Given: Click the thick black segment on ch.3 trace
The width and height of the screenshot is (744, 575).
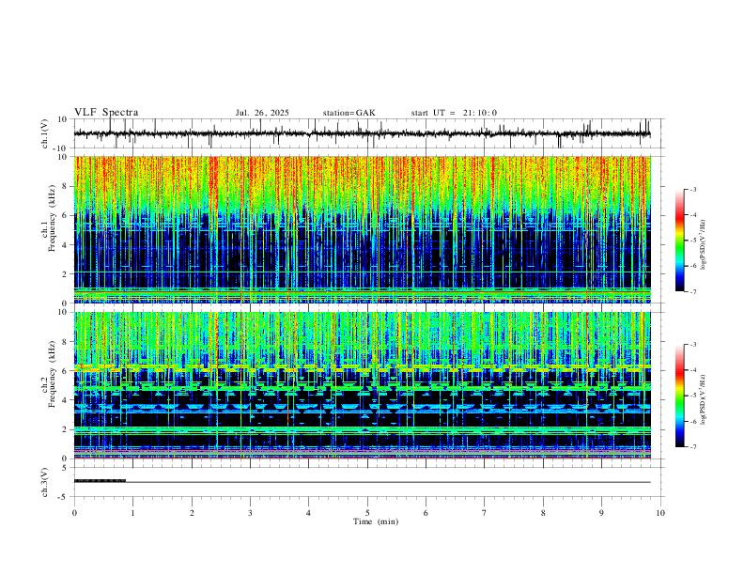Looking at the screenshot, I should [x=101, y=481].
